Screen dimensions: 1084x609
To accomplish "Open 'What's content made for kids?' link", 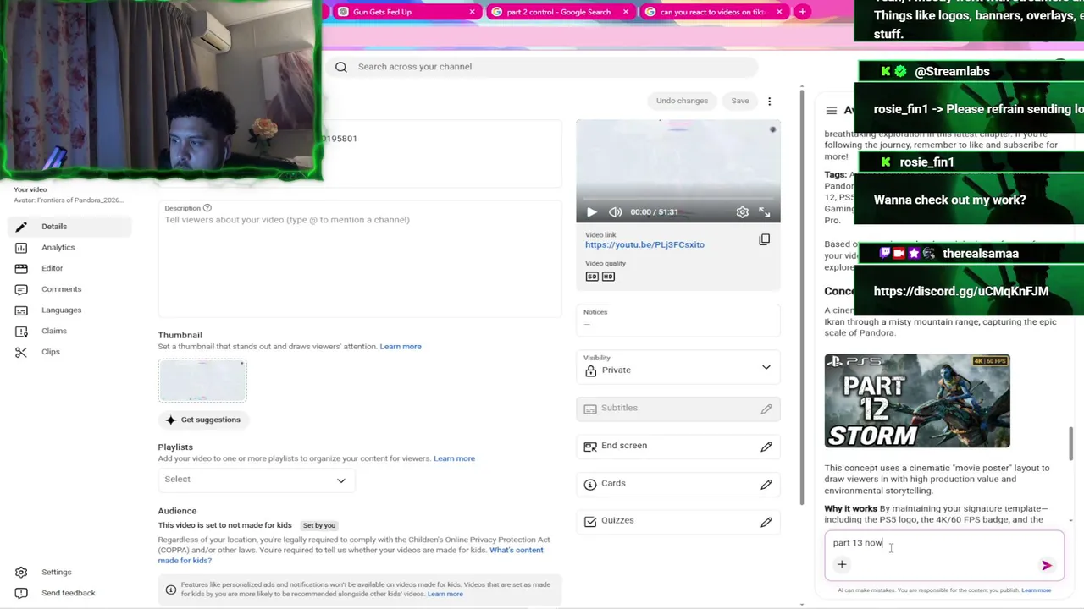I will [351, 555].
